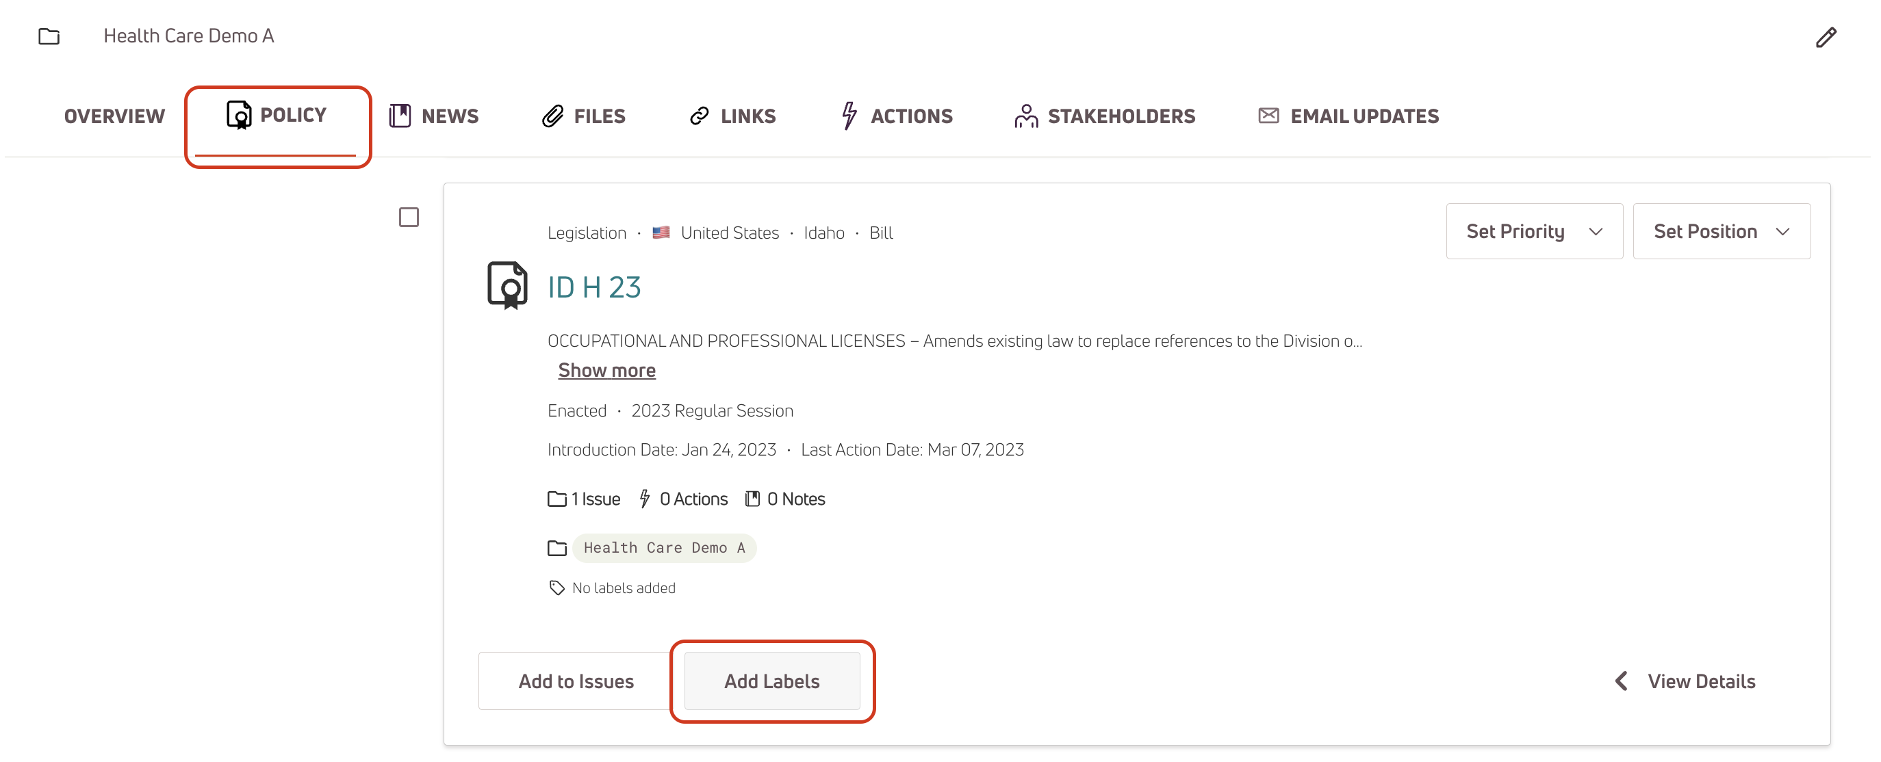Go to the Files tab
The image size is (1881, 762).
pos(583,116)
